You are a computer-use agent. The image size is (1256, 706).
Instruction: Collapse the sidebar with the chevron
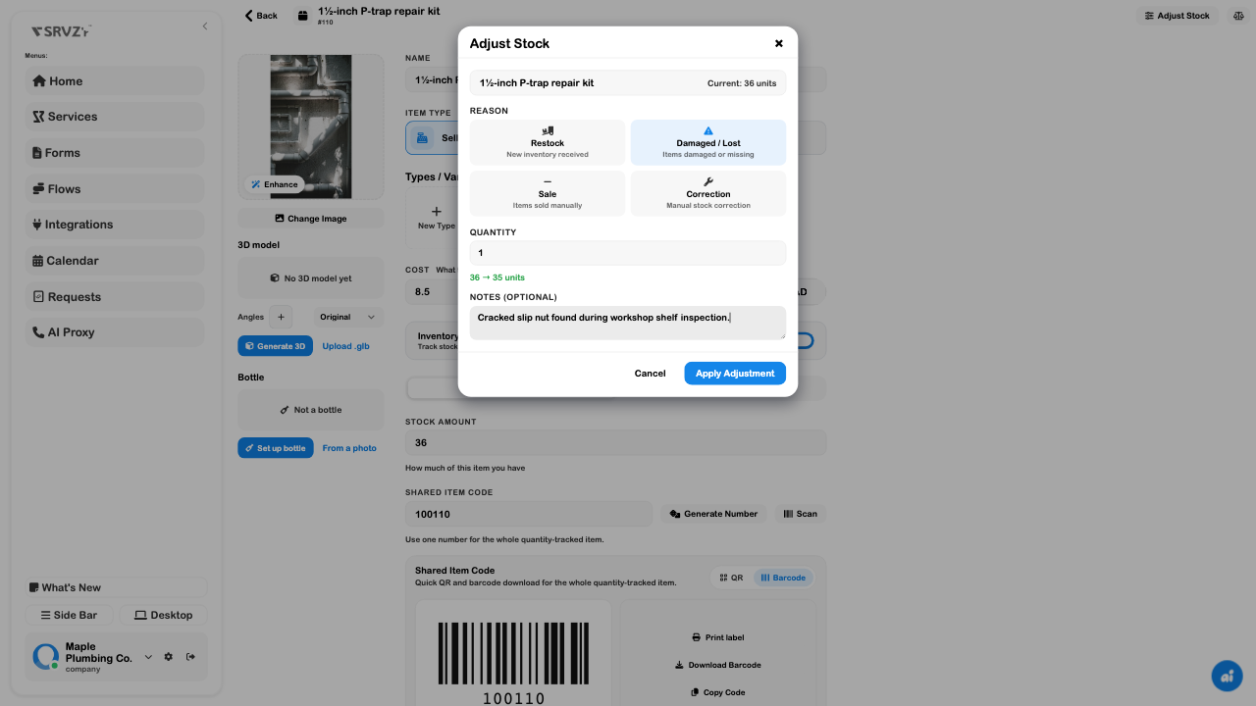(x=205, y=26)
